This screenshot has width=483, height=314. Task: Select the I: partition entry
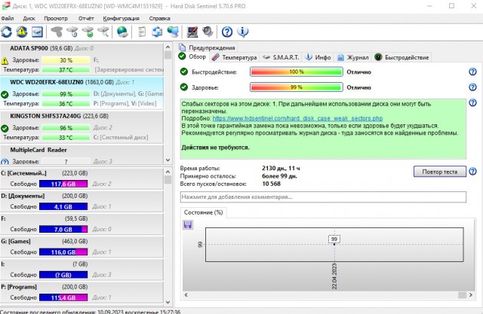click(82, 270)
